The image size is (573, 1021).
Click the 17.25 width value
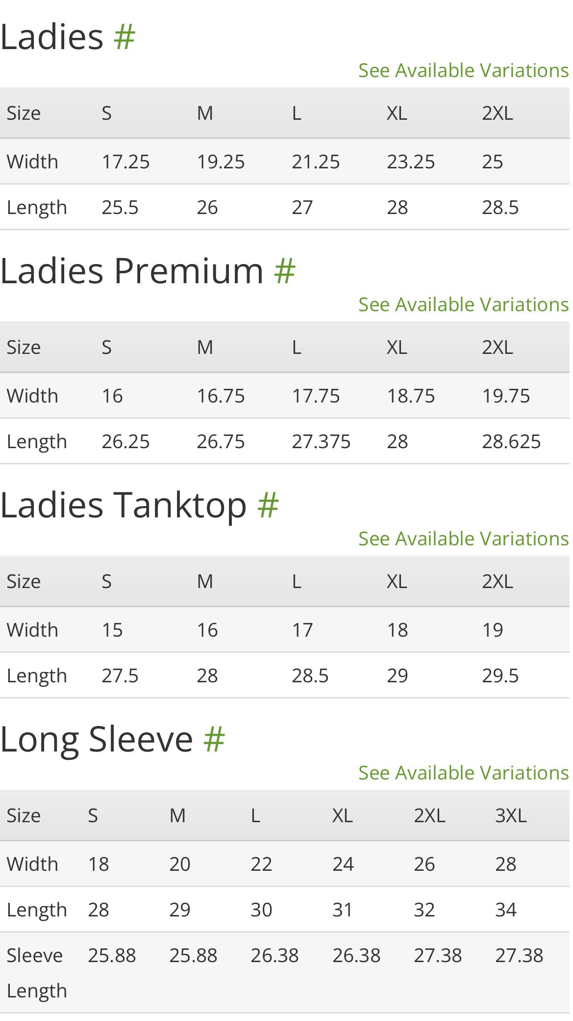pos(125,162)
